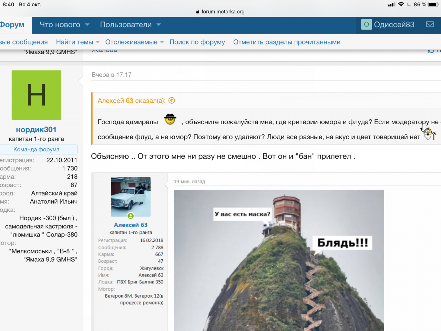
Task: Open the envelope messages inbox icon
Action: pos(430,24)
